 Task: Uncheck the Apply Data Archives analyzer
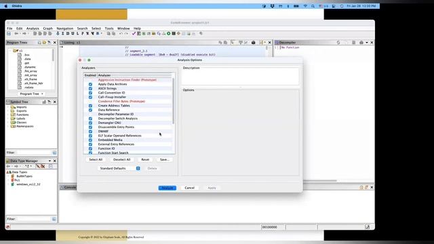(x=90, y=84)
